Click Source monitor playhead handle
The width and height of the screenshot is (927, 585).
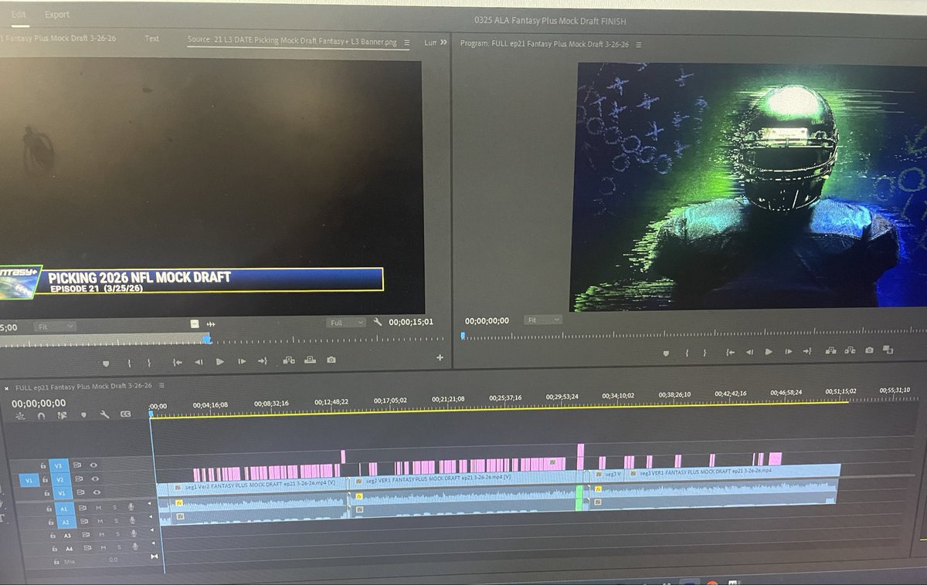[206, 340]
